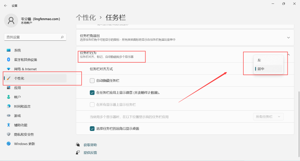This screenshot has width=300, height=161.
Task: Click the search magnifier icon
Action: pyautogui.click(x=62, y=37)
